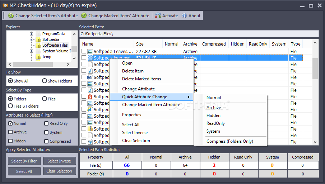This screenshot has height=184, width=325.
Task: Click Explorer tree scroll left arrow
Action: coord(10,64)
